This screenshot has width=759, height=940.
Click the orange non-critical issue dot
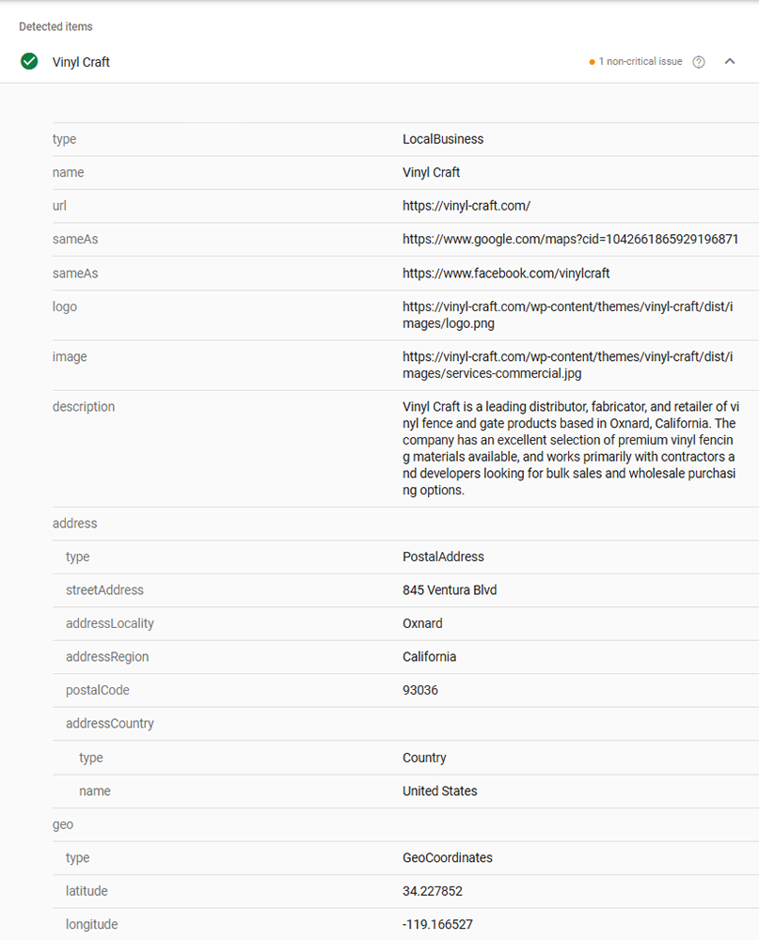[592, 62]
